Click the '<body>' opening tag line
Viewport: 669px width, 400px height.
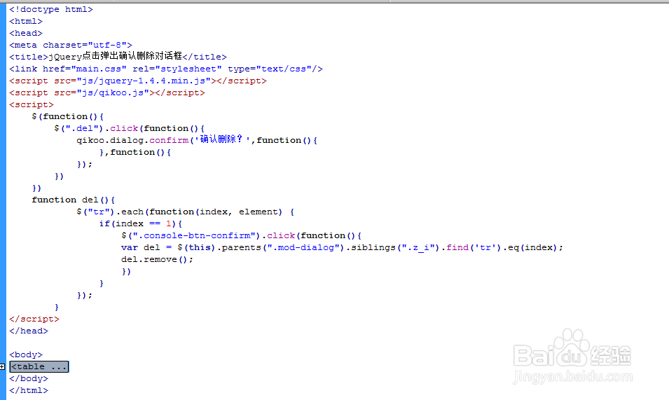26,354
